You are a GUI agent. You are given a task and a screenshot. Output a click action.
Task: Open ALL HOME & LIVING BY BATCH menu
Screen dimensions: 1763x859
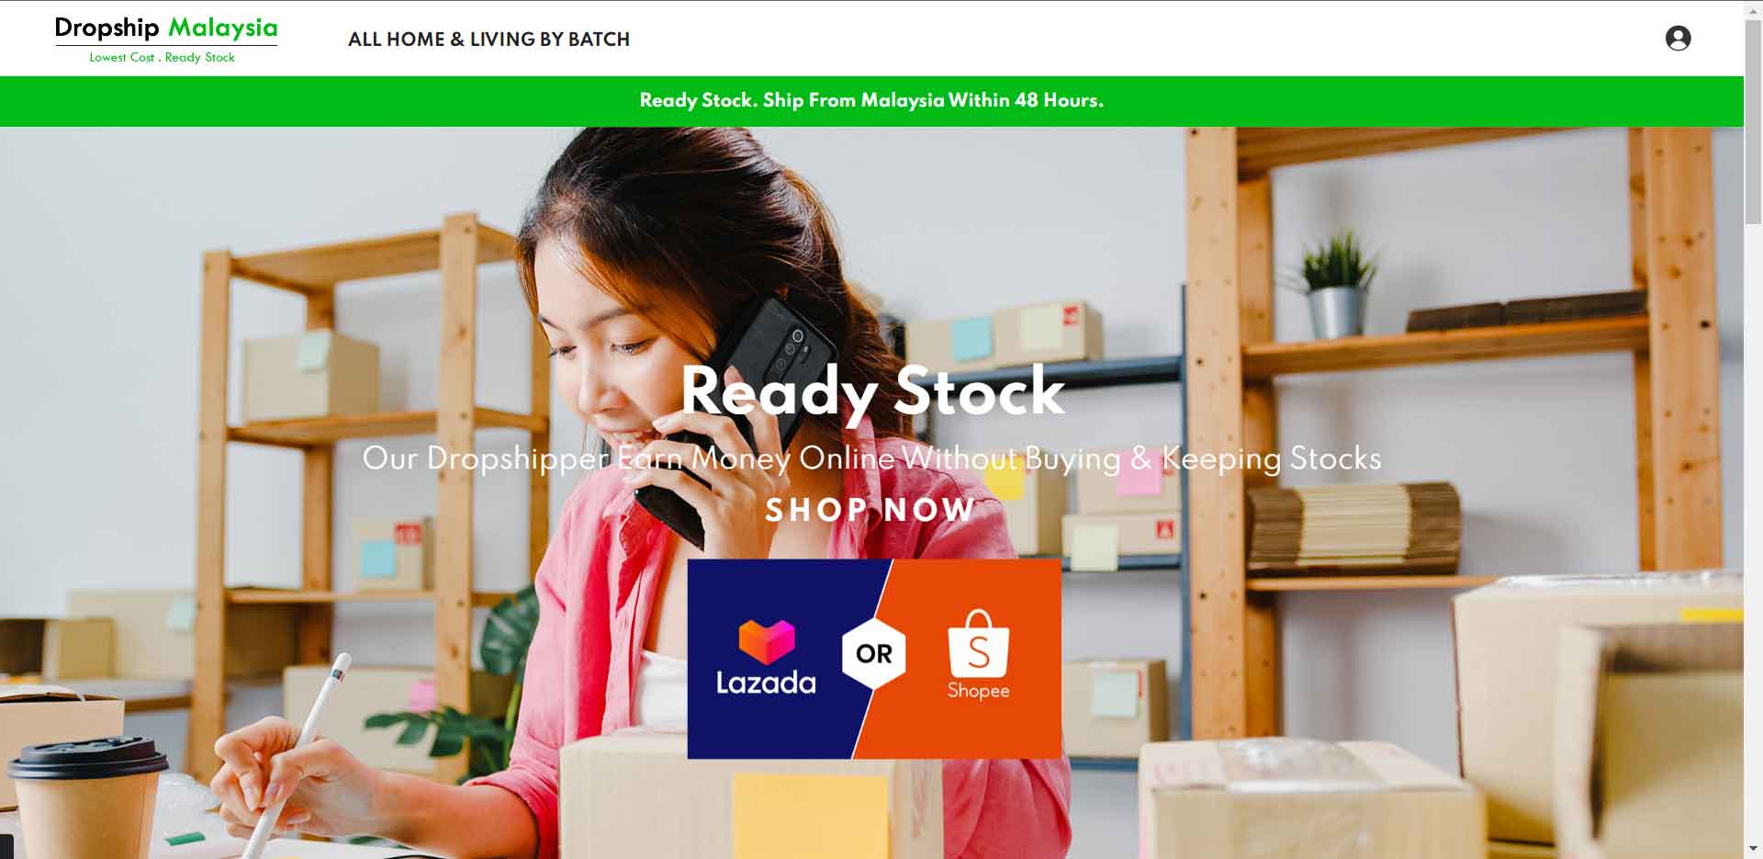(x=488, y=40)
